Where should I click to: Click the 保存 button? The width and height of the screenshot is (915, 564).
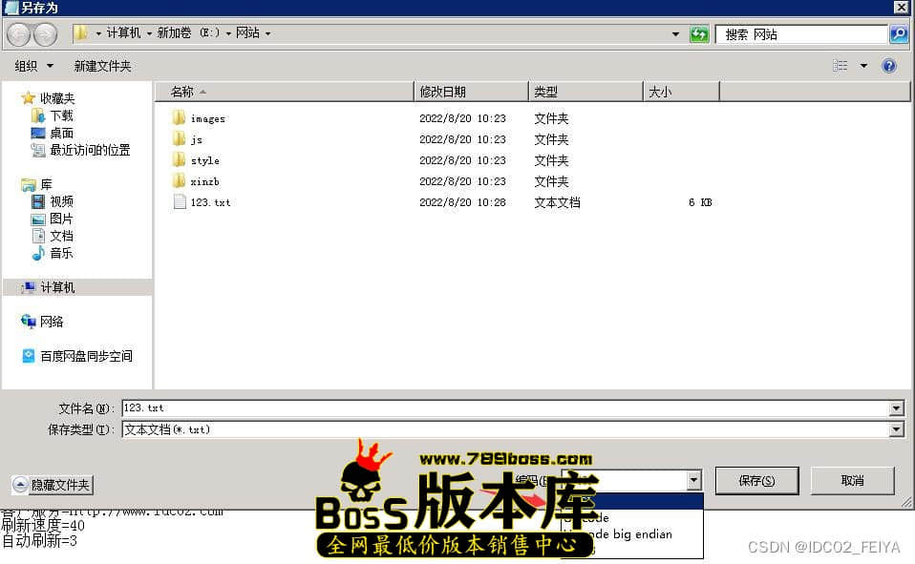(x=755, y=481)
